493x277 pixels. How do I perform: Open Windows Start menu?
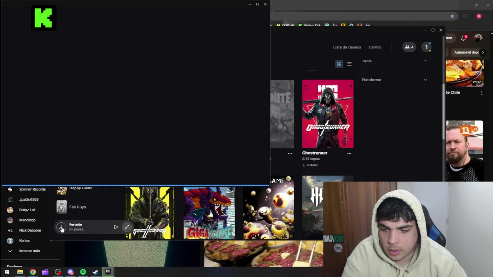coord(7,272)
